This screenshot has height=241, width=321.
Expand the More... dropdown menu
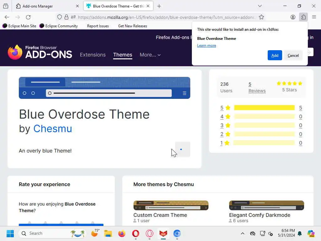tap(150, 55)
